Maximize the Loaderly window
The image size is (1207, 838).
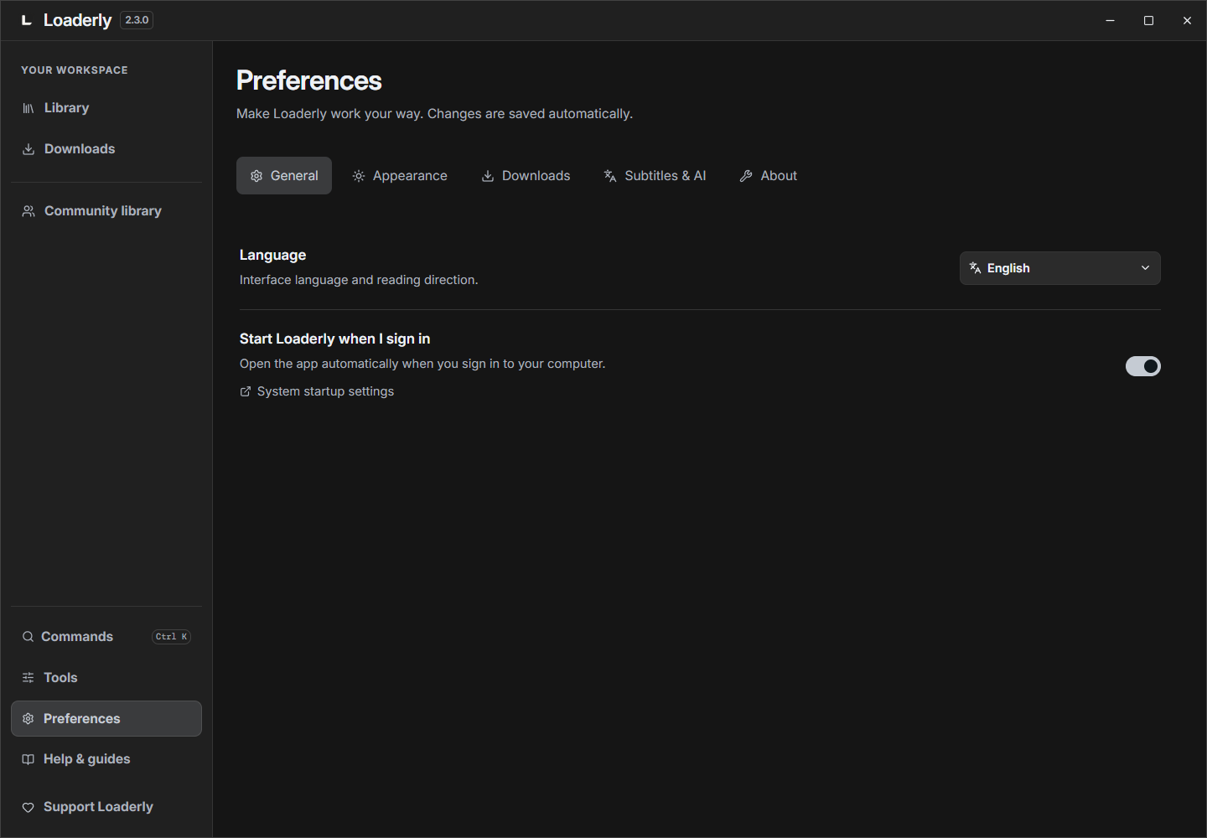[1149, 20]
